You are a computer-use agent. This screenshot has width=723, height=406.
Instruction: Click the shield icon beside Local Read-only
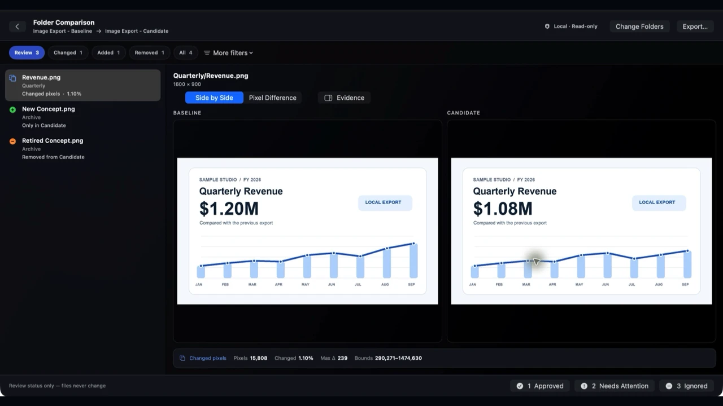(547, 27)
